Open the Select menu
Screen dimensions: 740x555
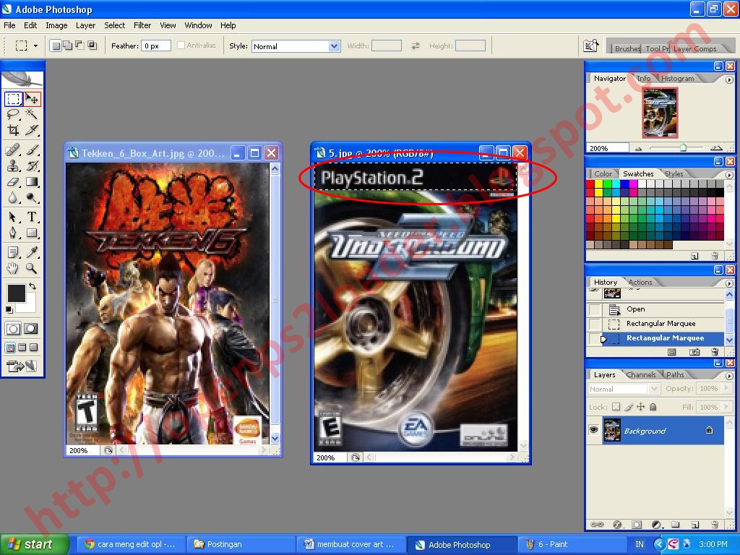(x=115, y=25)
